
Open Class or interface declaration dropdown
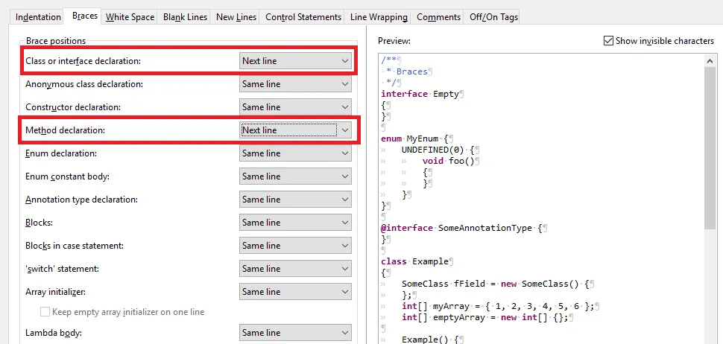(295, 61)
